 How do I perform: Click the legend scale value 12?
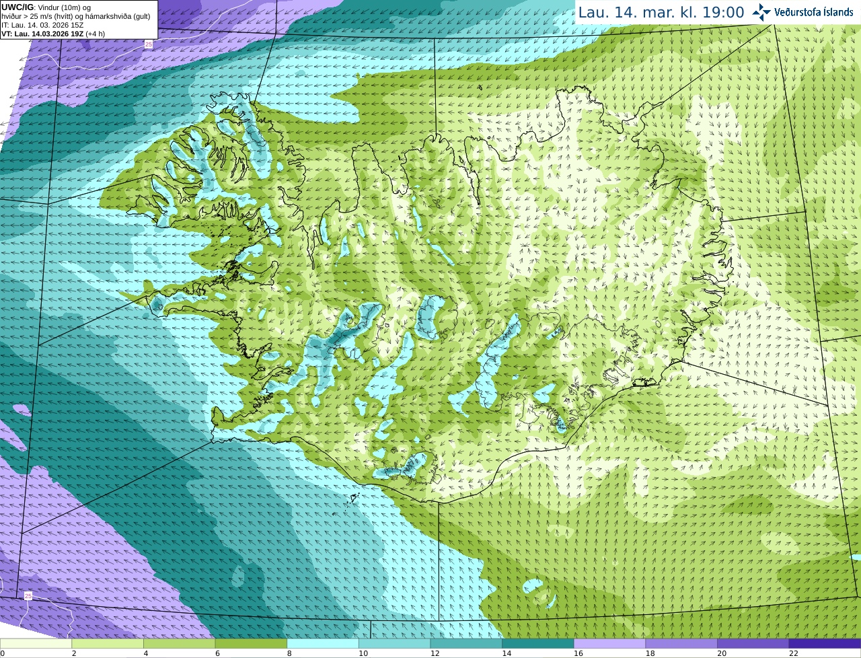[x=435, y=653]
